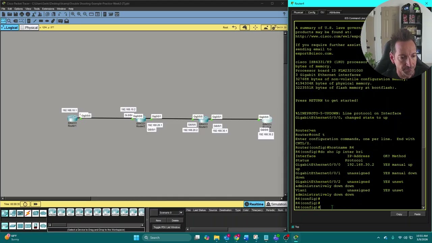Switch to Realtime mode
Screen dimensions: 432x243
[254, 204]
